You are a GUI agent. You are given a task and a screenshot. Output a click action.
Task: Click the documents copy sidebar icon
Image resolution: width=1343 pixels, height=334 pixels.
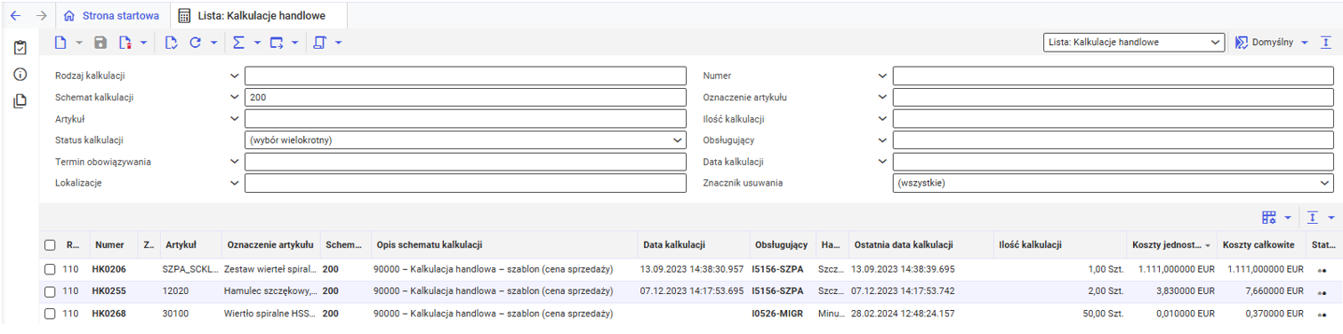tap(20, 101)
